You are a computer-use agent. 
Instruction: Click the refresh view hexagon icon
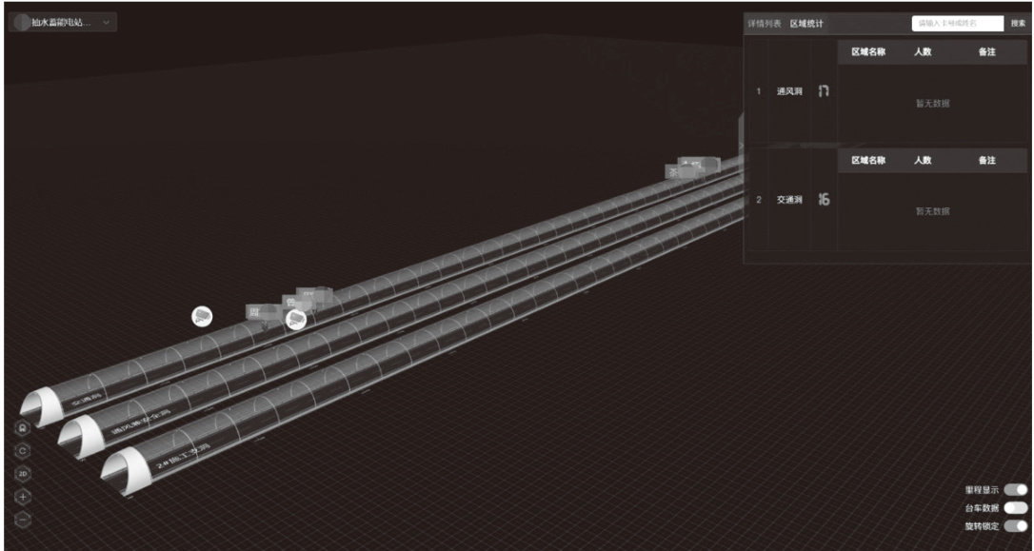tap(22, 450)
